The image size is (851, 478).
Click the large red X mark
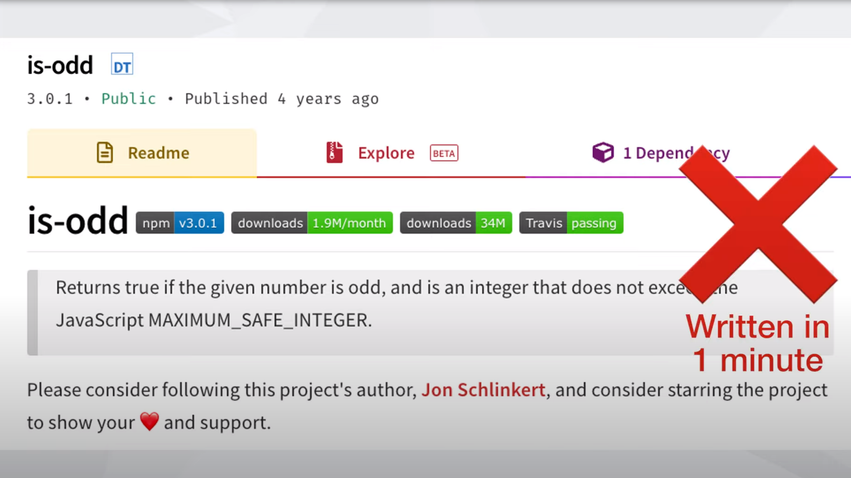[x=758, y=224]
